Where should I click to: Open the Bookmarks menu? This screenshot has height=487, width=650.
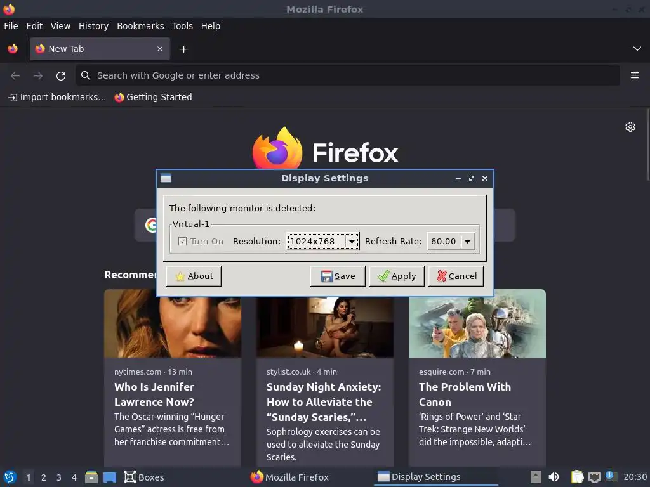(x=140, y=26)
